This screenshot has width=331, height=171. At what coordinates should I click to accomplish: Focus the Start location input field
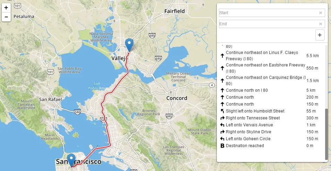click(269, 13)
